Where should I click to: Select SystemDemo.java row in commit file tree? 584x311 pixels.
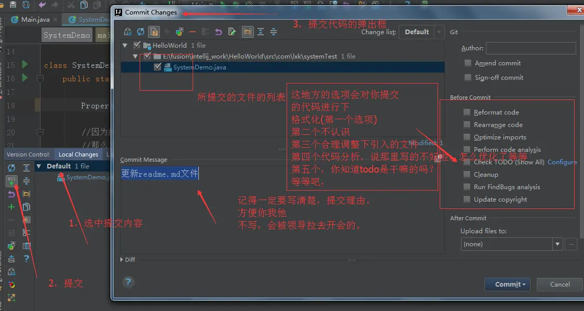coord(282,67)
